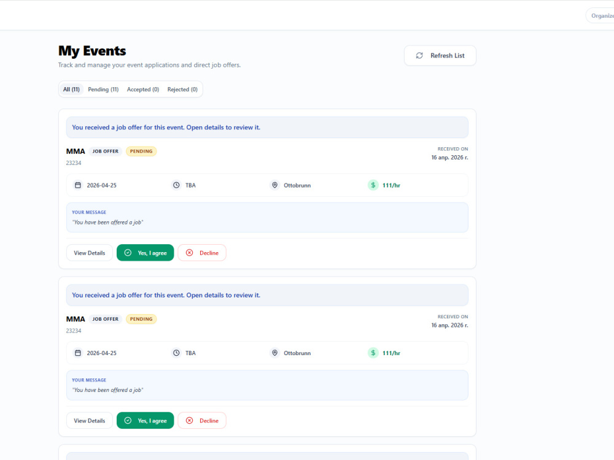Click the PENDING badge on the first MMA card
The width and height of the screenshot is (614, 460).
tap(141, 151)
